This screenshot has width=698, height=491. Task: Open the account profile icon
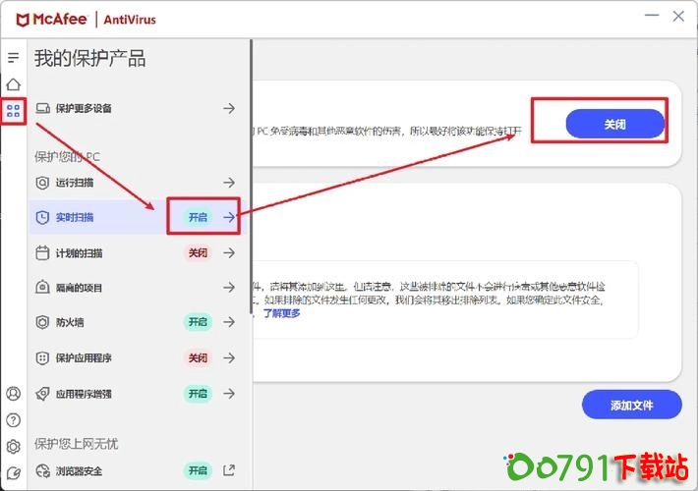pos(13,394)
